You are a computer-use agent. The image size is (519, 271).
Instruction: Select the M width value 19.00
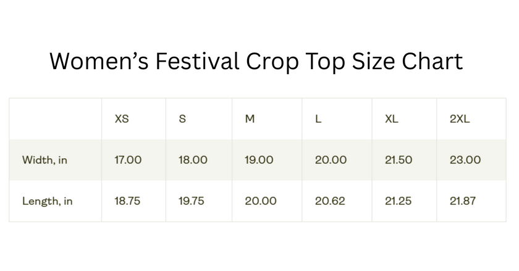259,160
